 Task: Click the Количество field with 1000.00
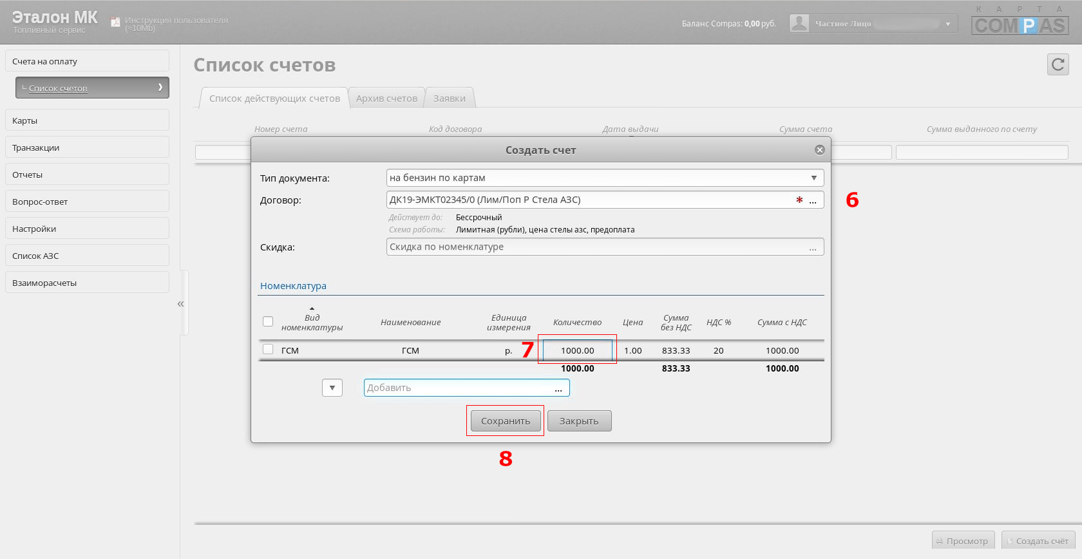[578, 350]
